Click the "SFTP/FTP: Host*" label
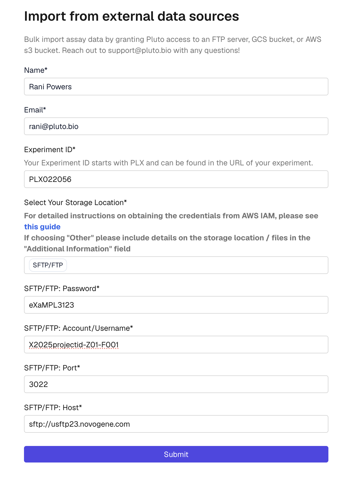The image size is (359, 484). tap(53, 408)
